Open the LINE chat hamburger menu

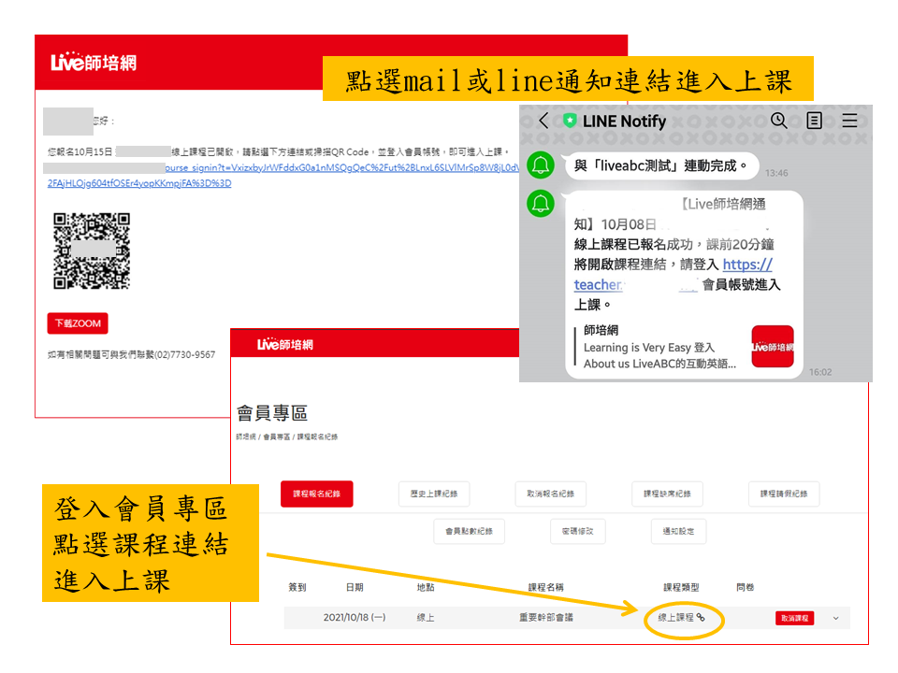click(x=849, y=121)
